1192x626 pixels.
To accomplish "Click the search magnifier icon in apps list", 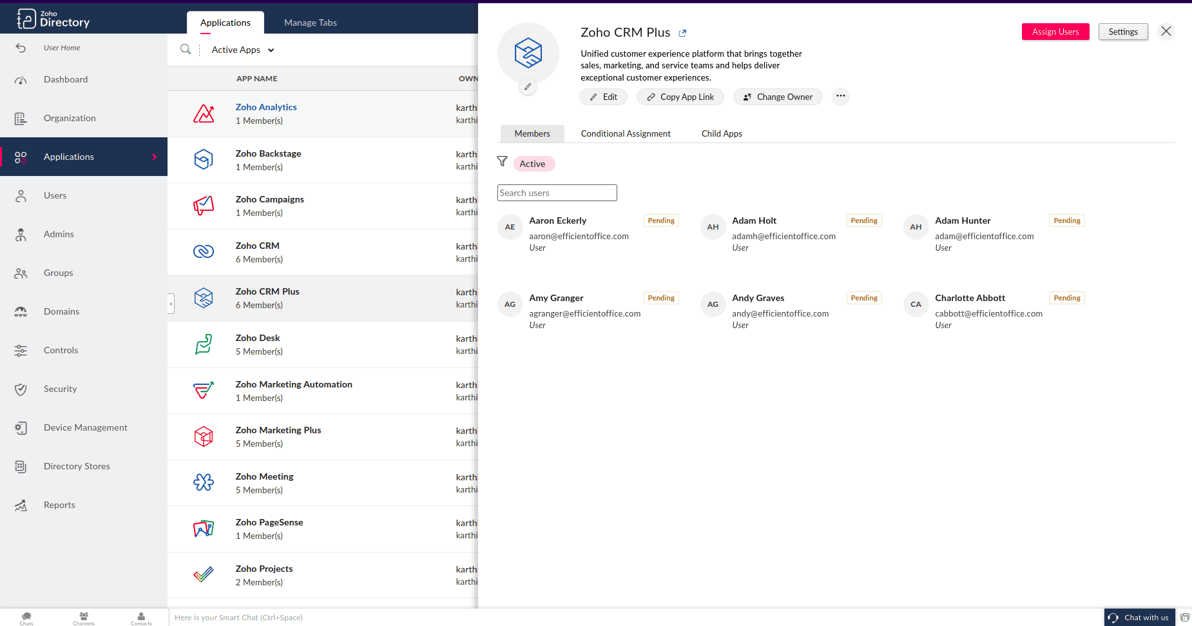I will (x=186, y=50).
